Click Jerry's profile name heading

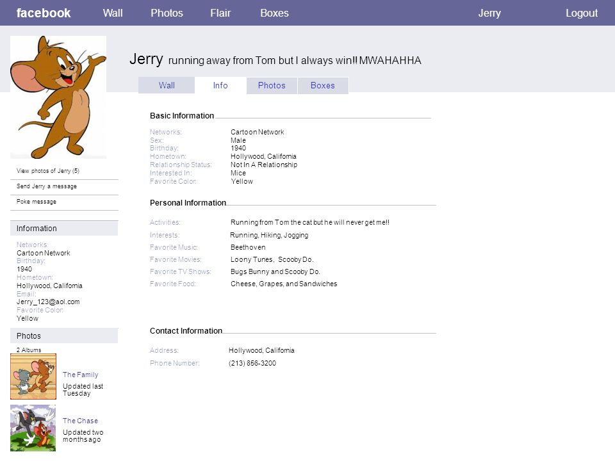[x=146, y=59]
